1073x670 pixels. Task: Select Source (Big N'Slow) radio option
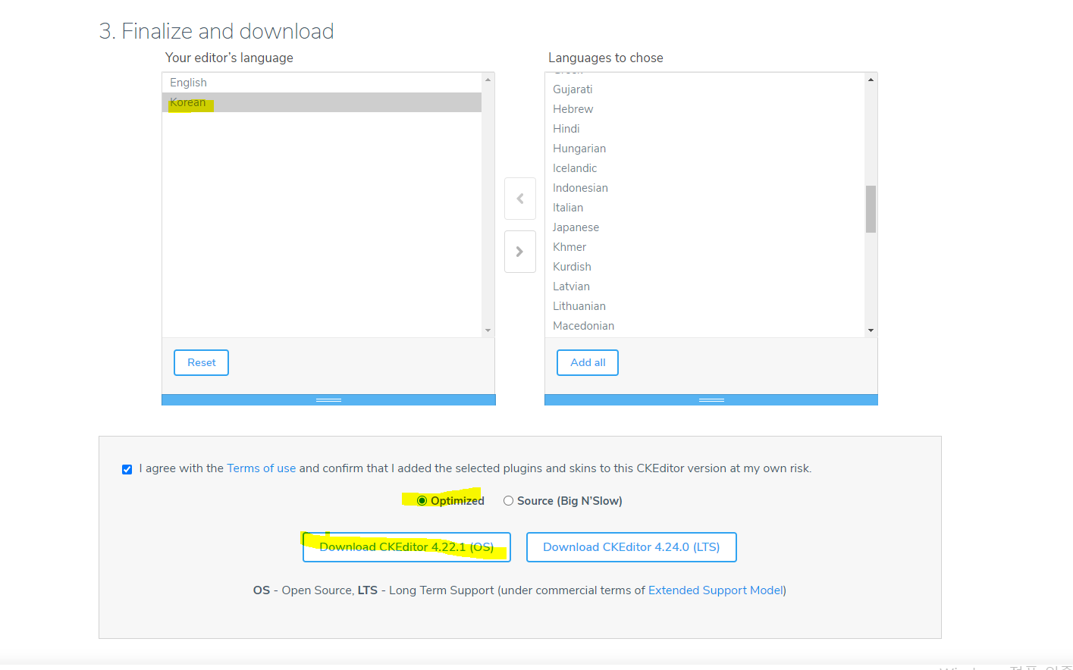click(509, 501)
